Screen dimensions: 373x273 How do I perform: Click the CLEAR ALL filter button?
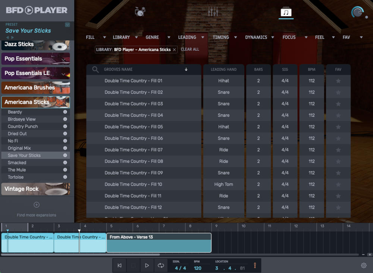(x=190, y=49)
